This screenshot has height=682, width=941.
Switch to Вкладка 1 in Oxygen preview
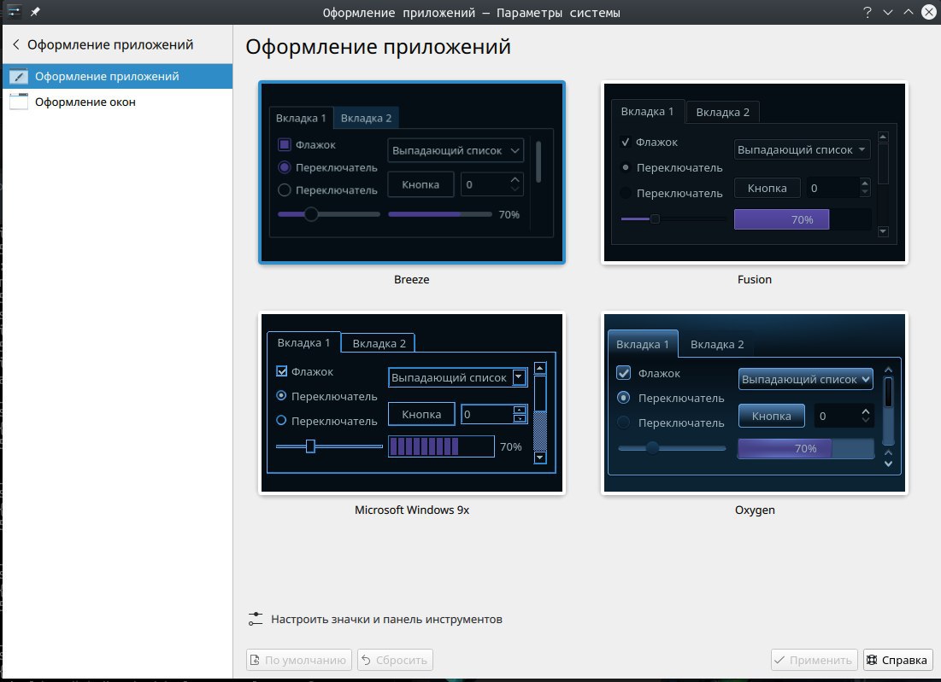pyautogui.click(x=642, y=344)
